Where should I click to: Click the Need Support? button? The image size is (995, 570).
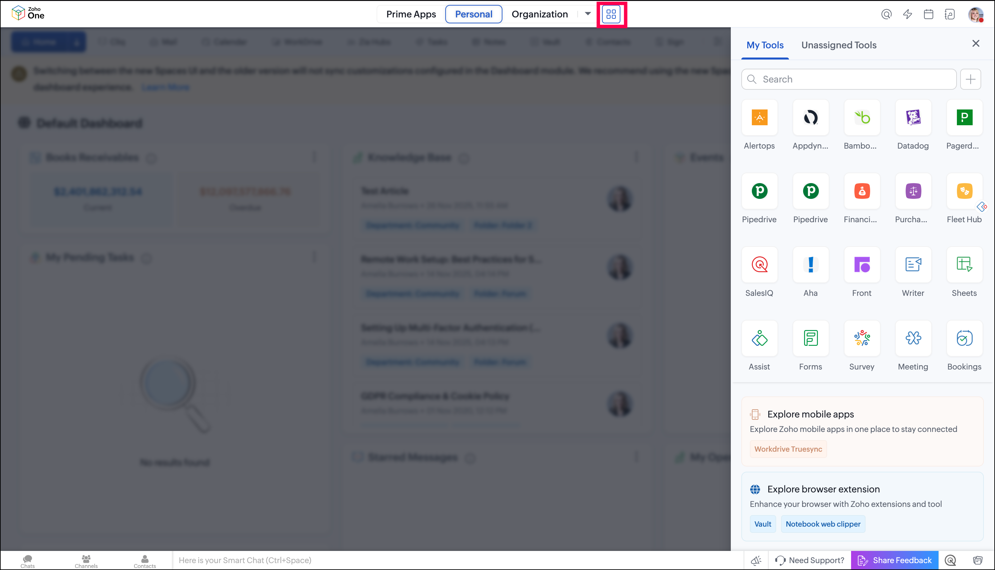(x=810, y=560)
